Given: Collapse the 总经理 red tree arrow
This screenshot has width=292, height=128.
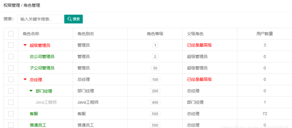Looking at the screenshot, I should [25, 79].
